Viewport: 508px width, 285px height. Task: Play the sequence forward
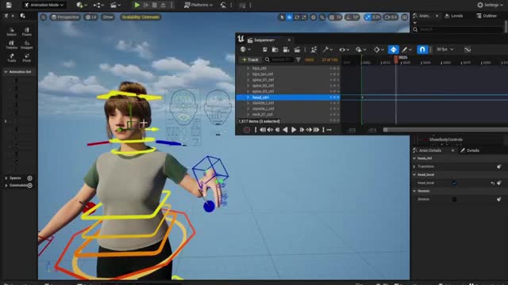(x=294, y=130)
